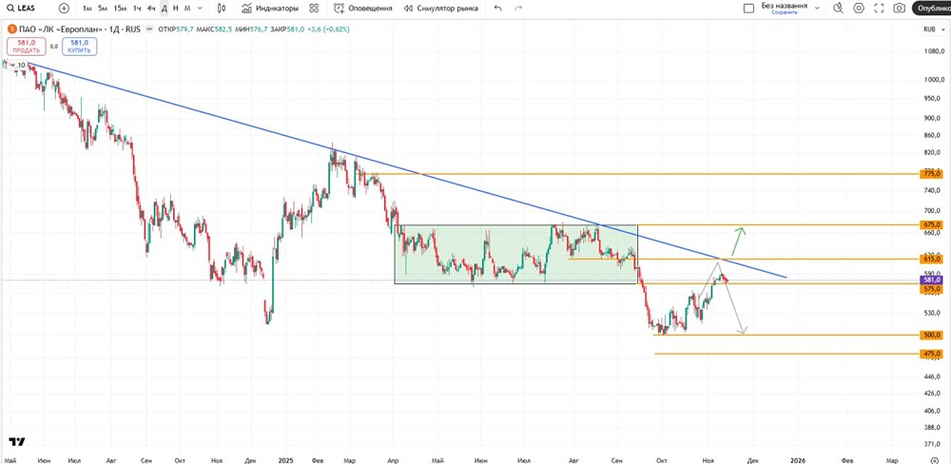The height and width of the screenshot is (464, 951).
Task: Select the daily Д timeframe
Action: [164, 9]
